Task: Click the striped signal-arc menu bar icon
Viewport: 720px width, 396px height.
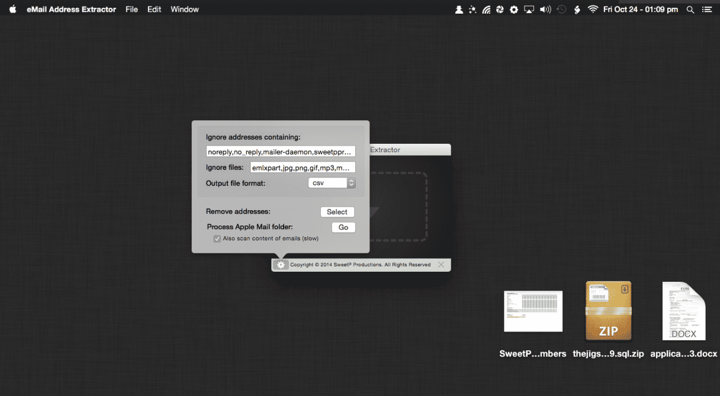Action: [x=487, y=9]
